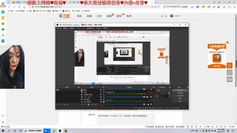The image size is (237, 133).
Task: Open the browser home page icon
Action: tap(24, 7)
